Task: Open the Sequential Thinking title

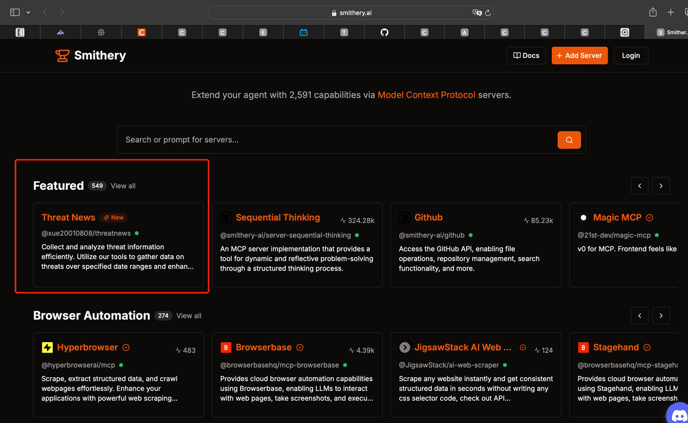Action: click(x=278, y=217)
